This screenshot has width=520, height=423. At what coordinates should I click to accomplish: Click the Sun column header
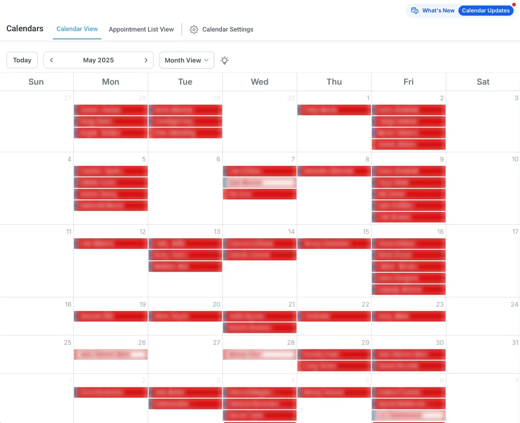(36, 82)
